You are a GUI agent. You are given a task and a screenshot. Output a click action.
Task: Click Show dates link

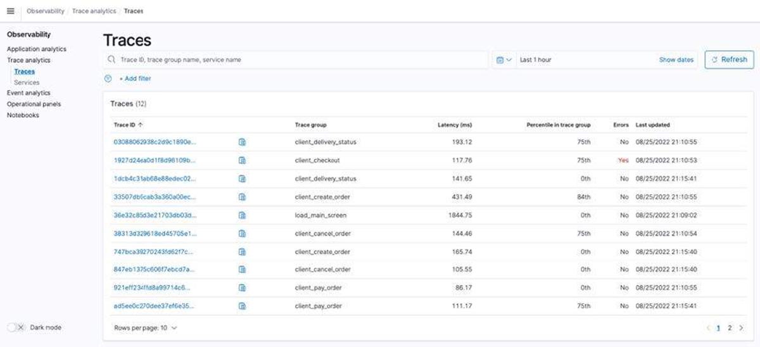[676, 60]
